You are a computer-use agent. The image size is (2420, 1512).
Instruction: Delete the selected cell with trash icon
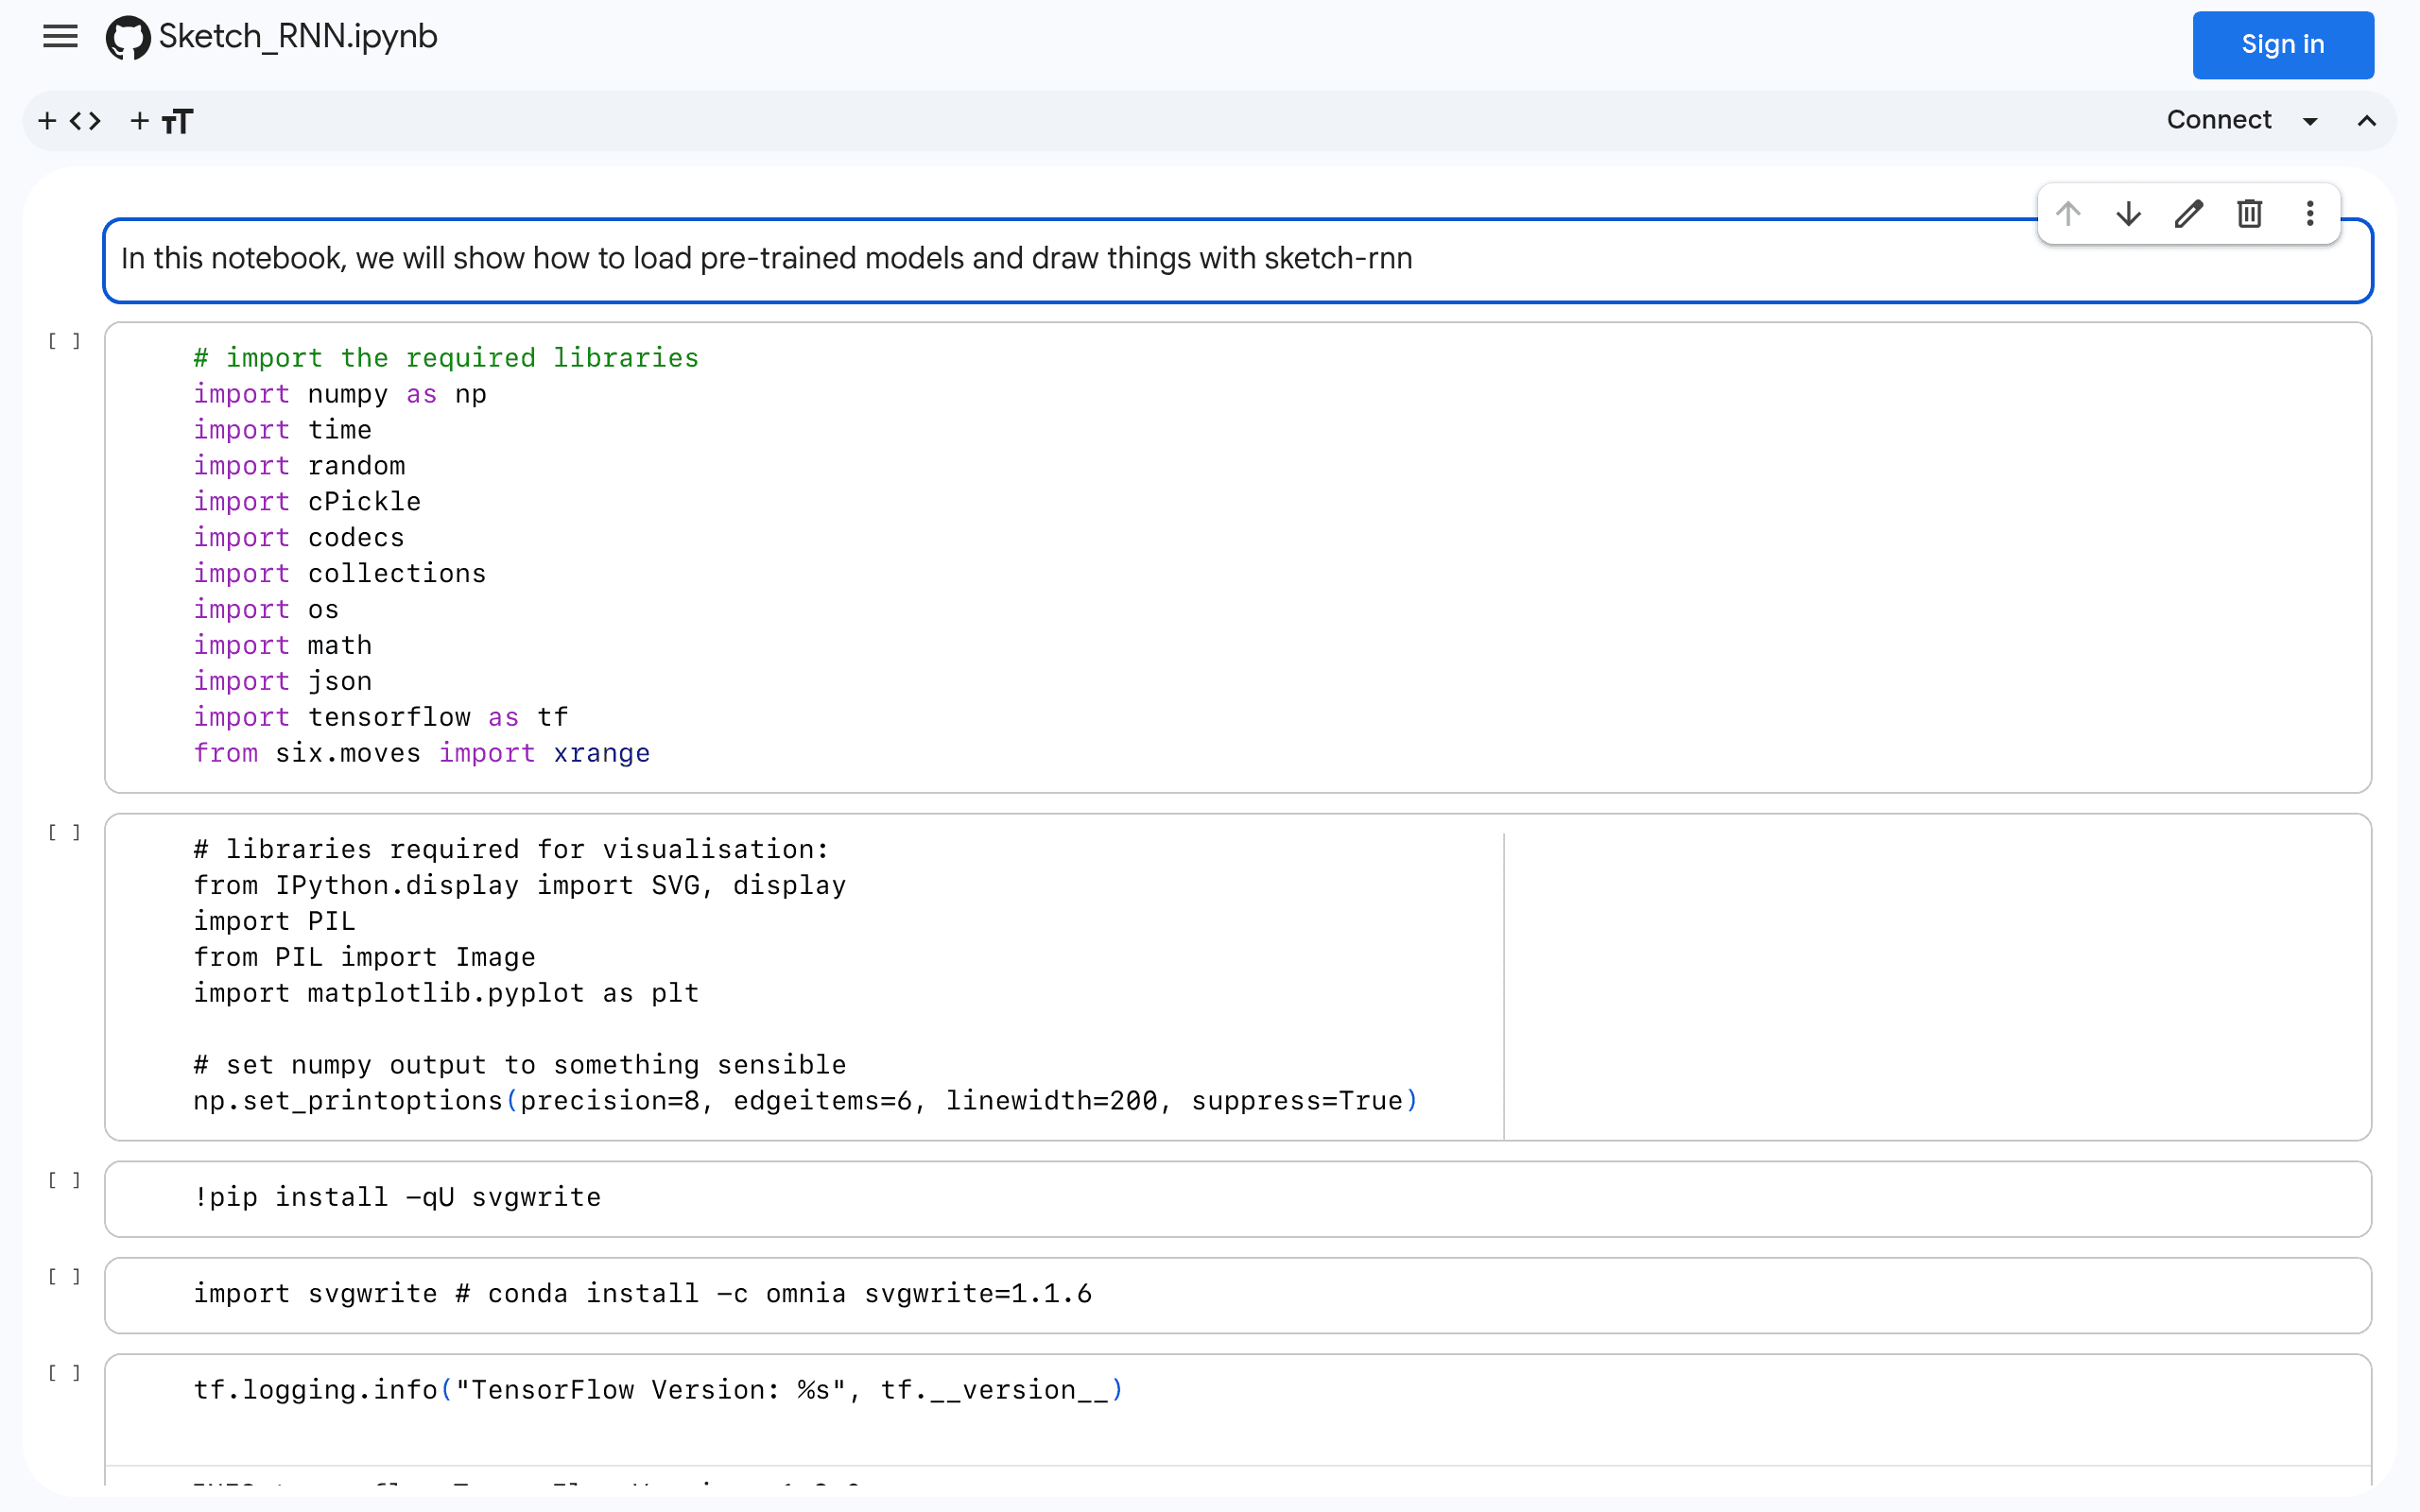click(x=2250, y=213)
